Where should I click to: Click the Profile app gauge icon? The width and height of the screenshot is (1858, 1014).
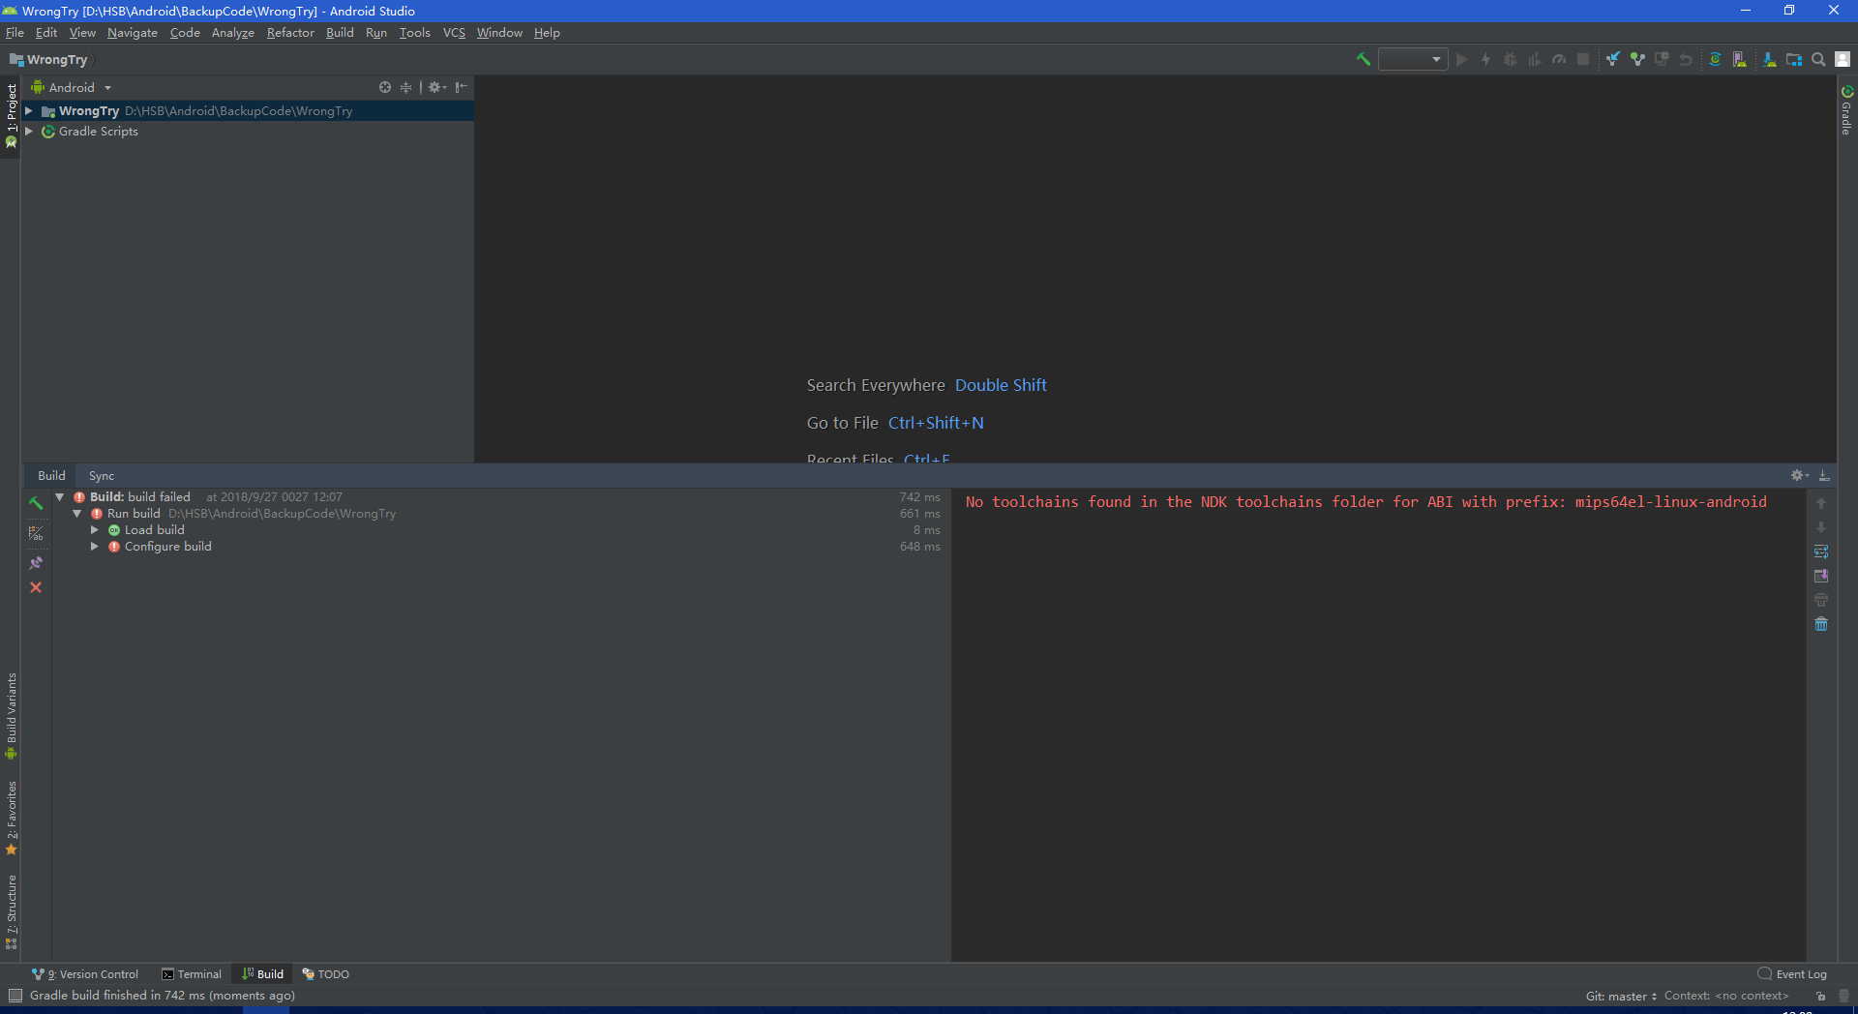1559,59
